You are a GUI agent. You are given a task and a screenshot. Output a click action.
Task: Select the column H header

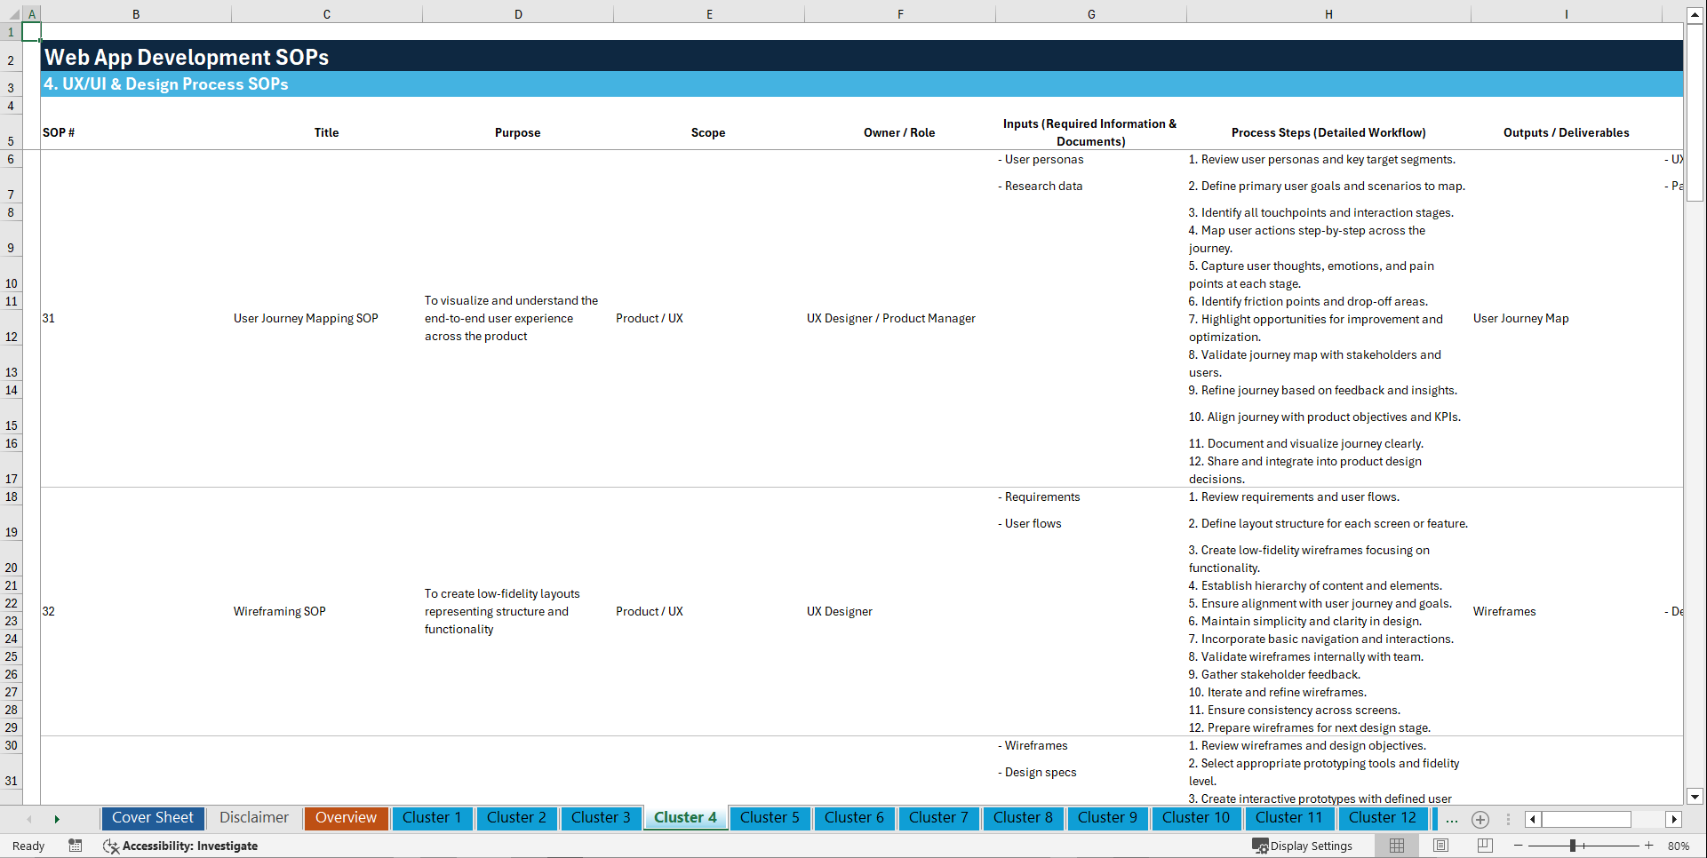pos(1328,13)
